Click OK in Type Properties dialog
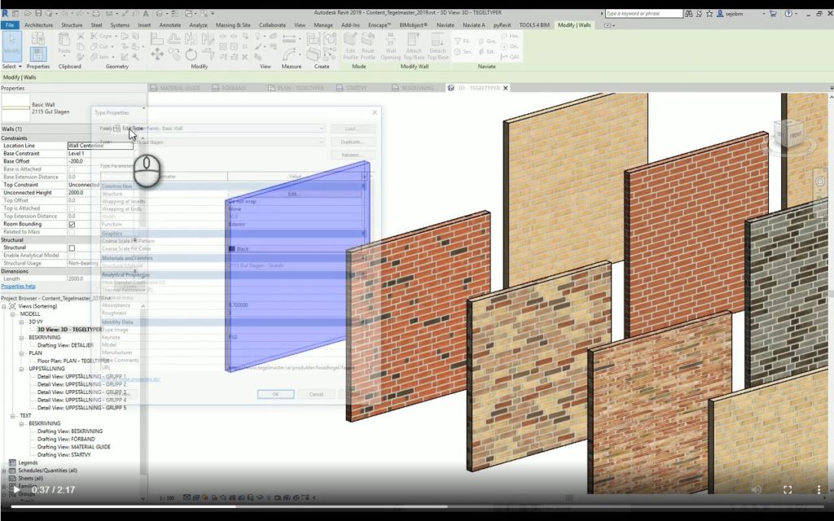 [x=275, y=394]
